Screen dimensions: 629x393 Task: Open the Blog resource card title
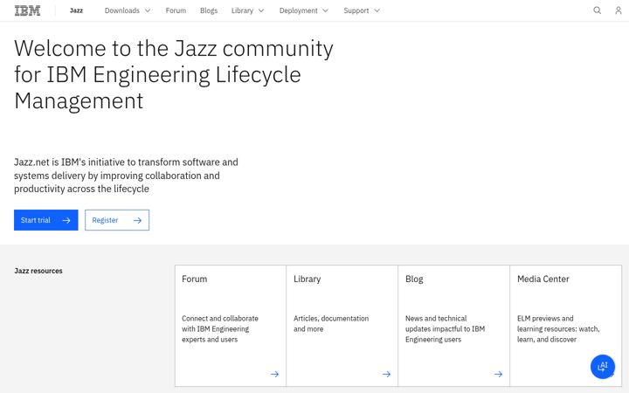[x=414, y=279]
